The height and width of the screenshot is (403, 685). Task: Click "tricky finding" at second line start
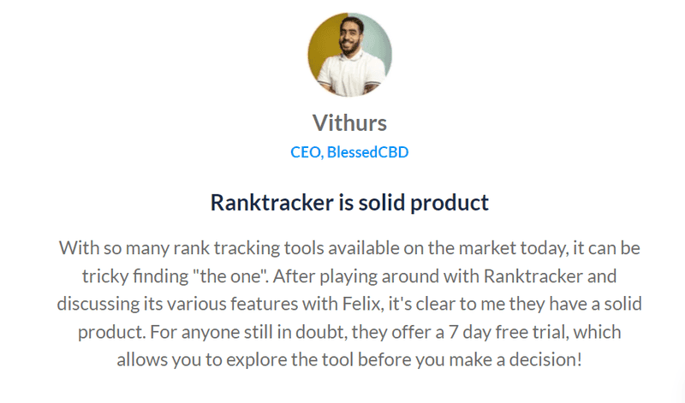(135, 277)
